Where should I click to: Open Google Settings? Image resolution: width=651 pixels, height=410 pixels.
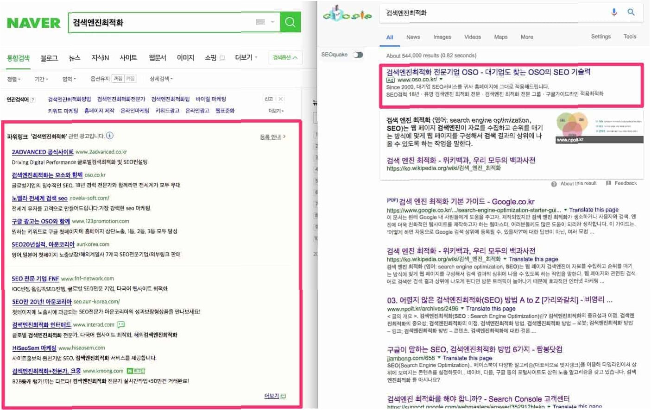point(600,37)
